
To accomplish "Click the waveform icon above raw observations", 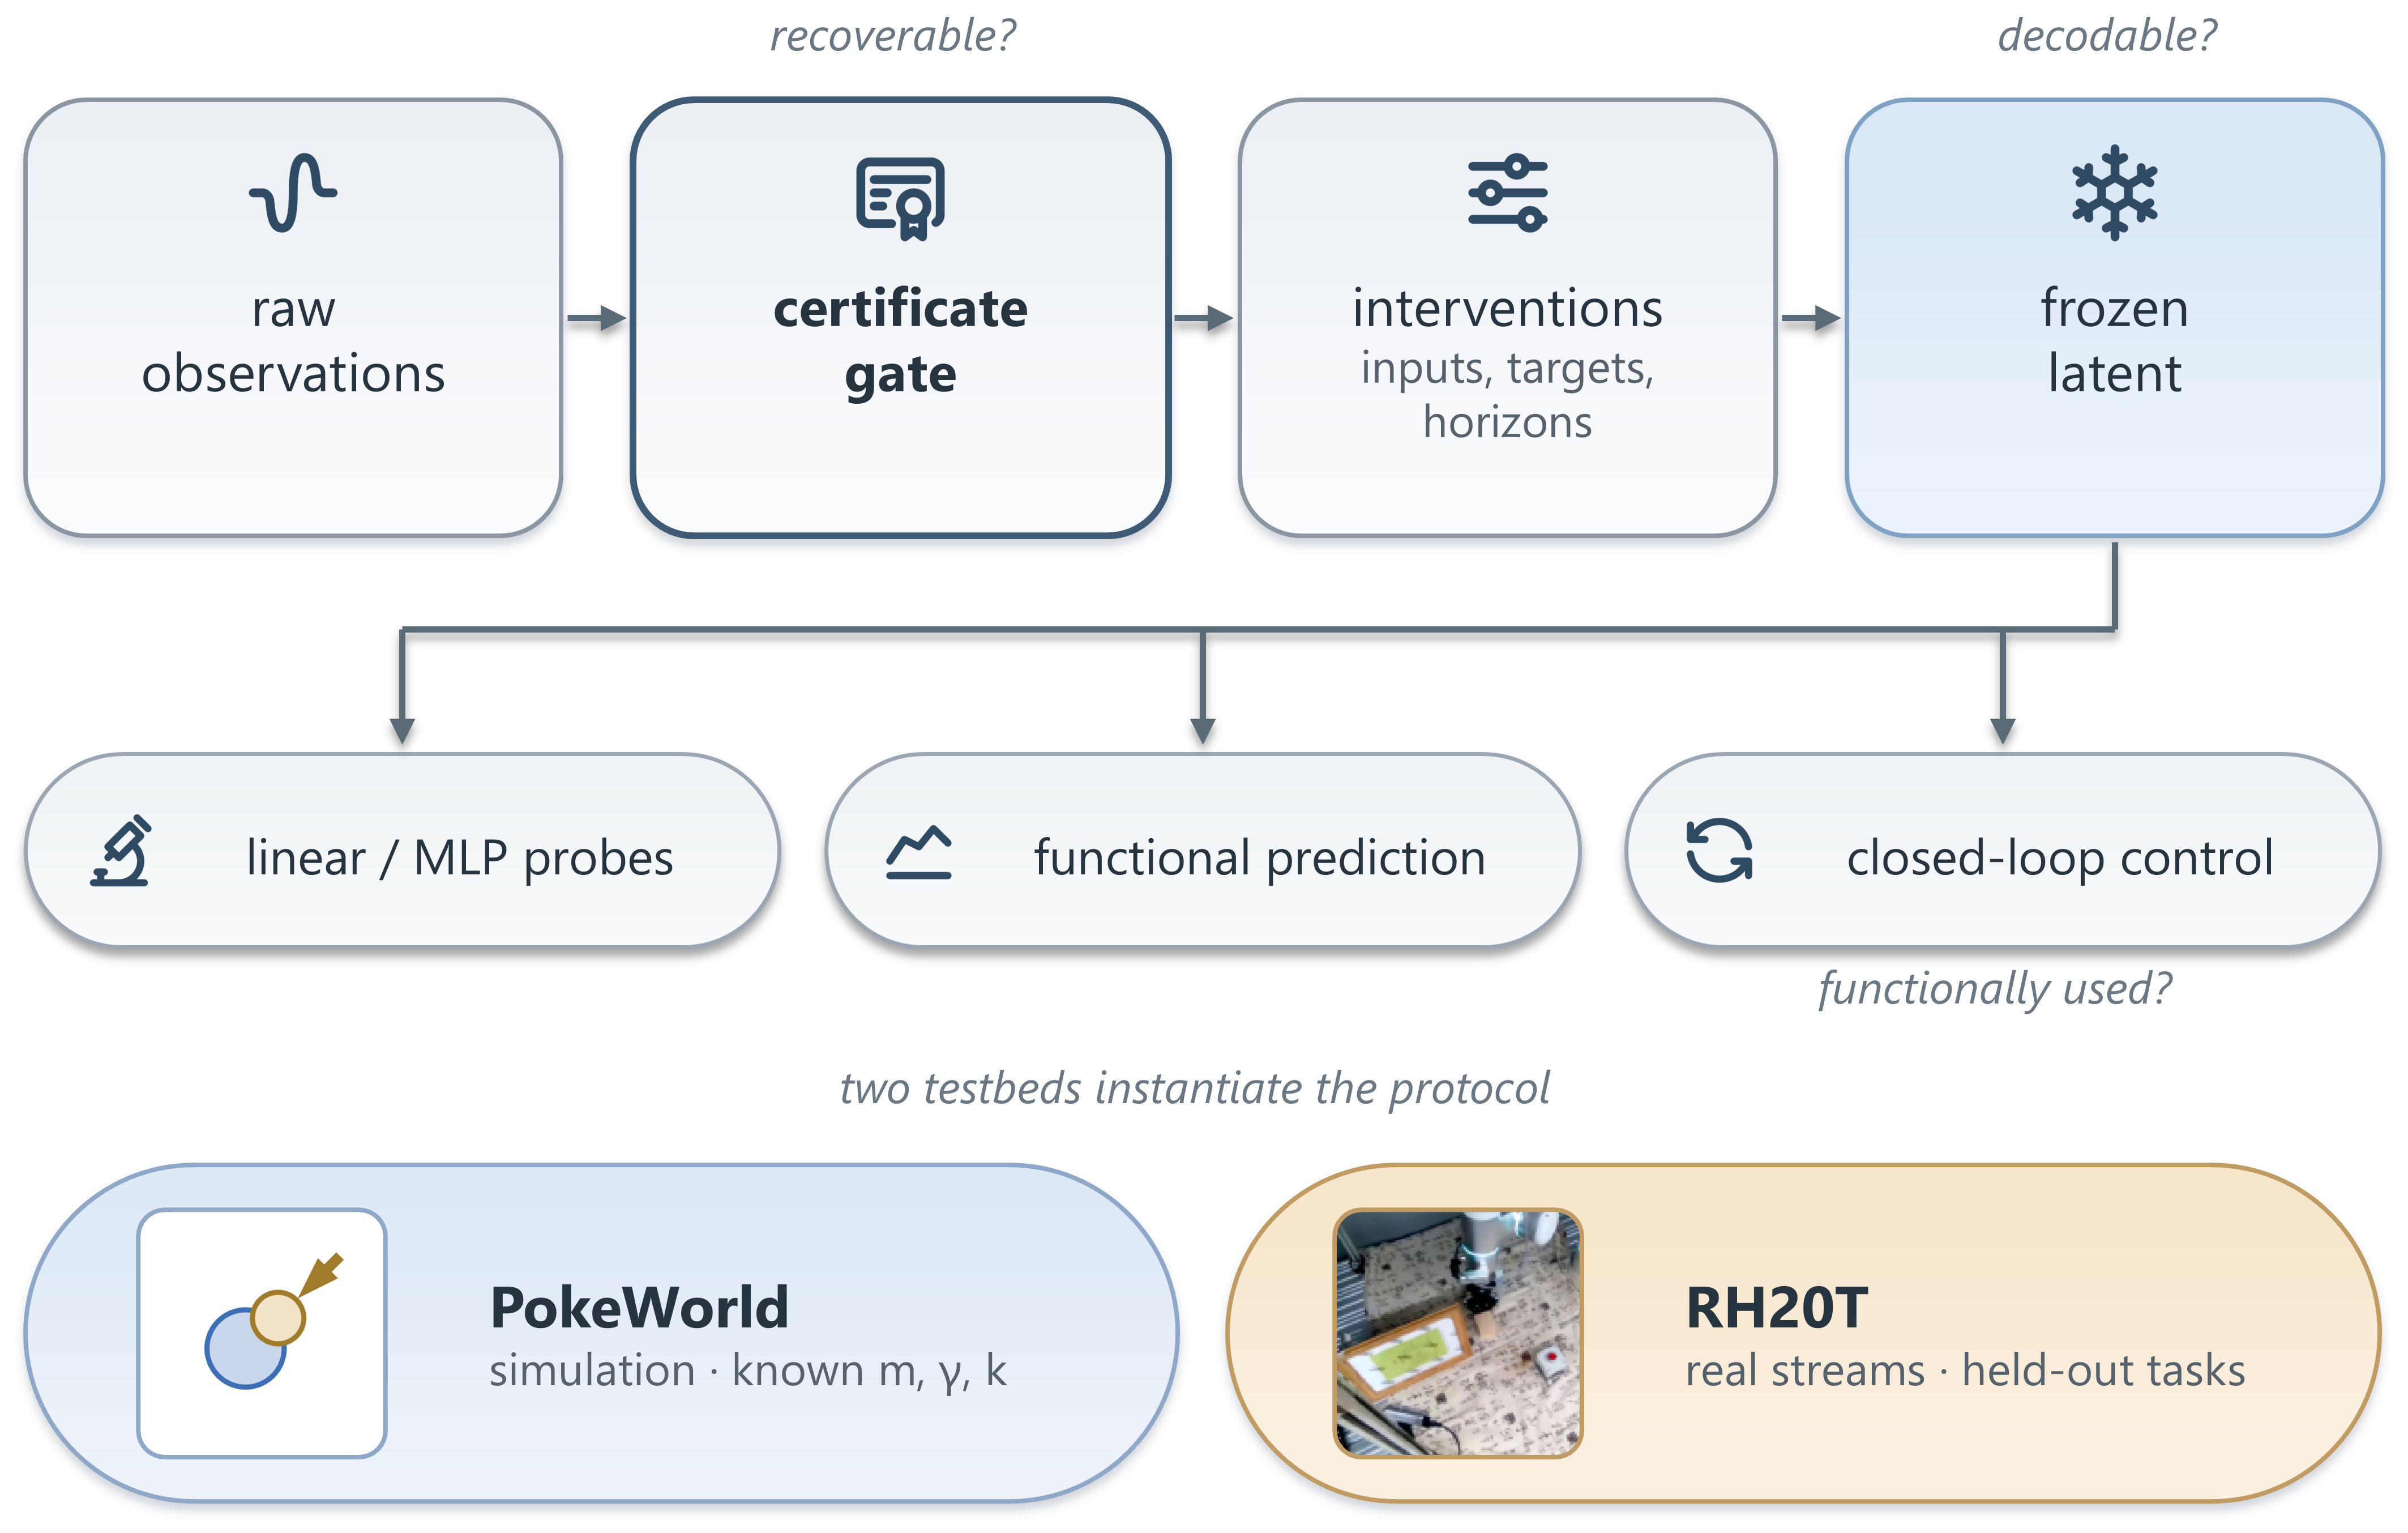I will click(293, 193).
